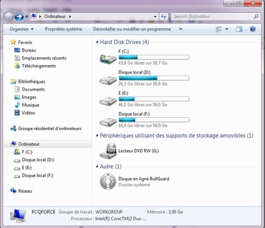Click Désinstaller ou modifier un programme
The image size is (265, 228).
pos(132,29)
